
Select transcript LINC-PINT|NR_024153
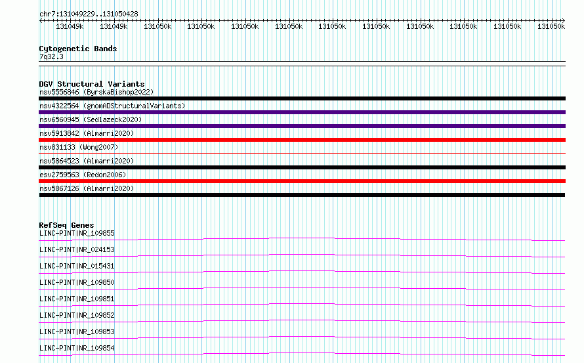77,249
